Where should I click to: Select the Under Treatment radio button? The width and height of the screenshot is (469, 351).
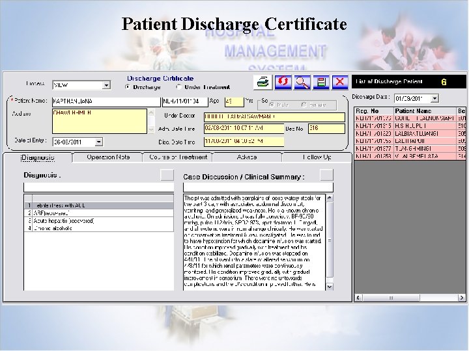[179, 86]
